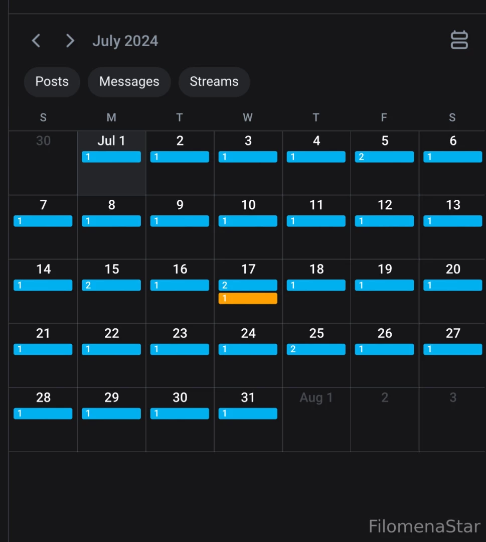
Task: Toggle the Posts filter chip
Action: click(x=52, y=82)
